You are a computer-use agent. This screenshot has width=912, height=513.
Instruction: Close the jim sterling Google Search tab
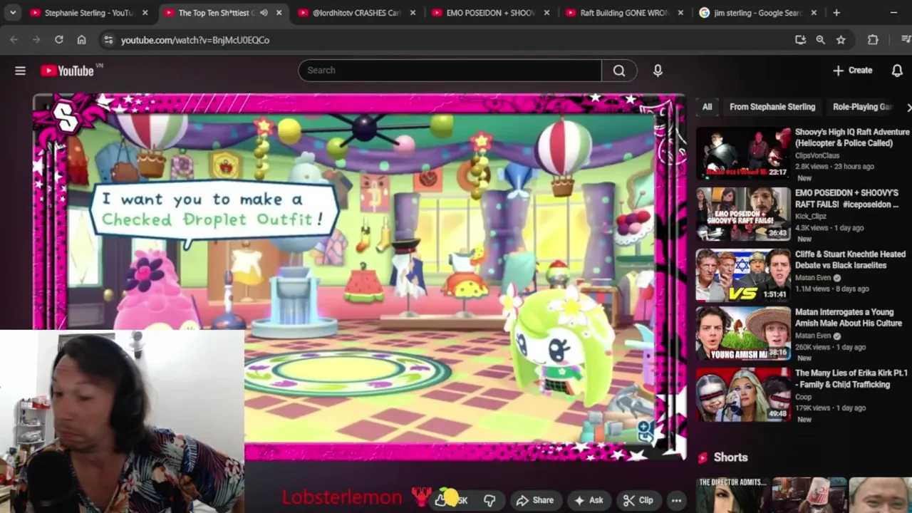click(x=814, y=13)
